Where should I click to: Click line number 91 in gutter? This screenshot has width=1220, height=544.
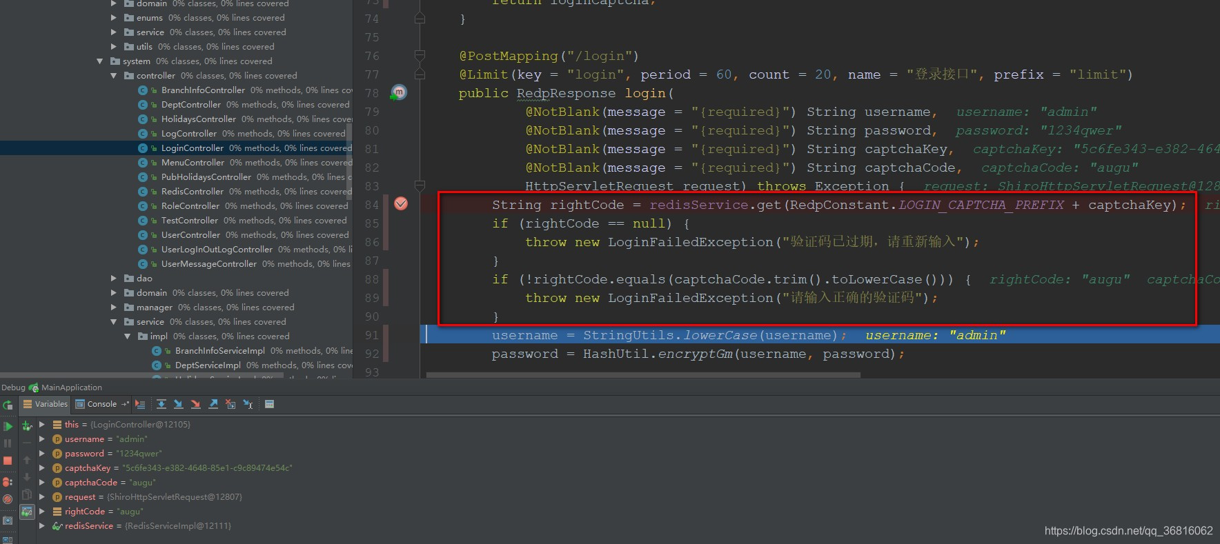tap(372, 335)
